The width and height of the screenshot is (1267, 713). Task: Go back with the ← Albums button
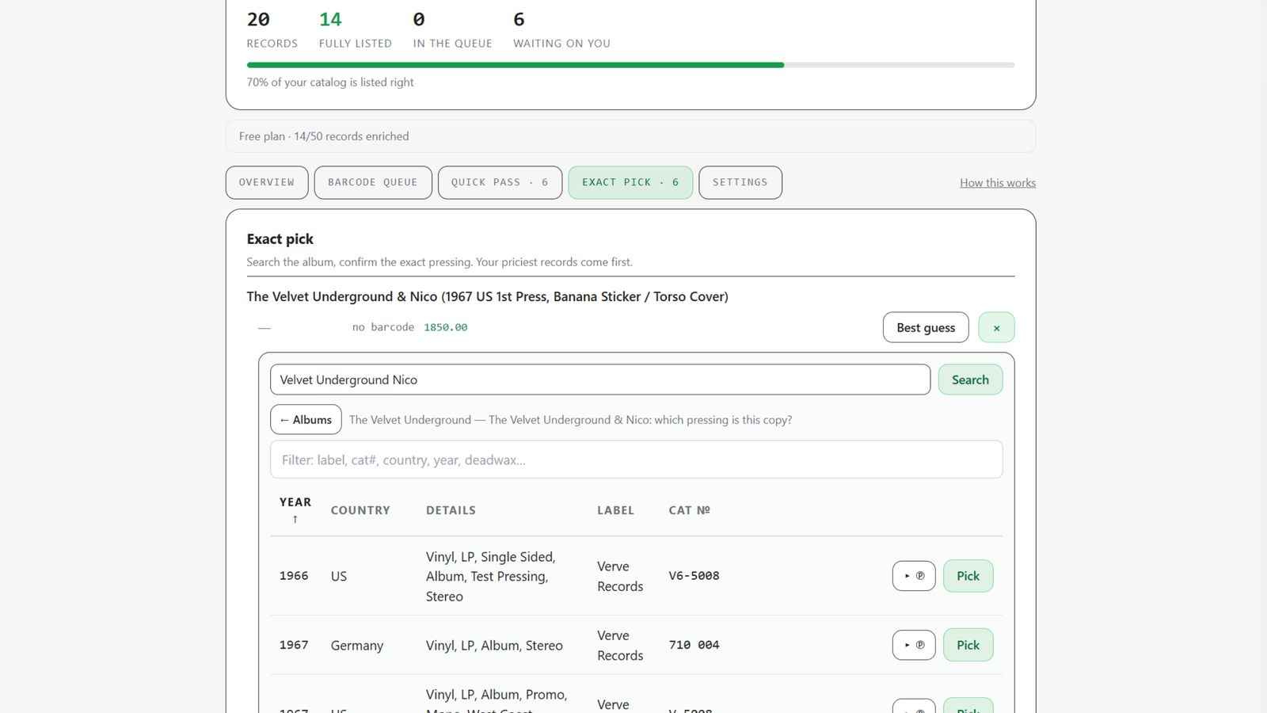pyautogui.click(x=306, y=420)
